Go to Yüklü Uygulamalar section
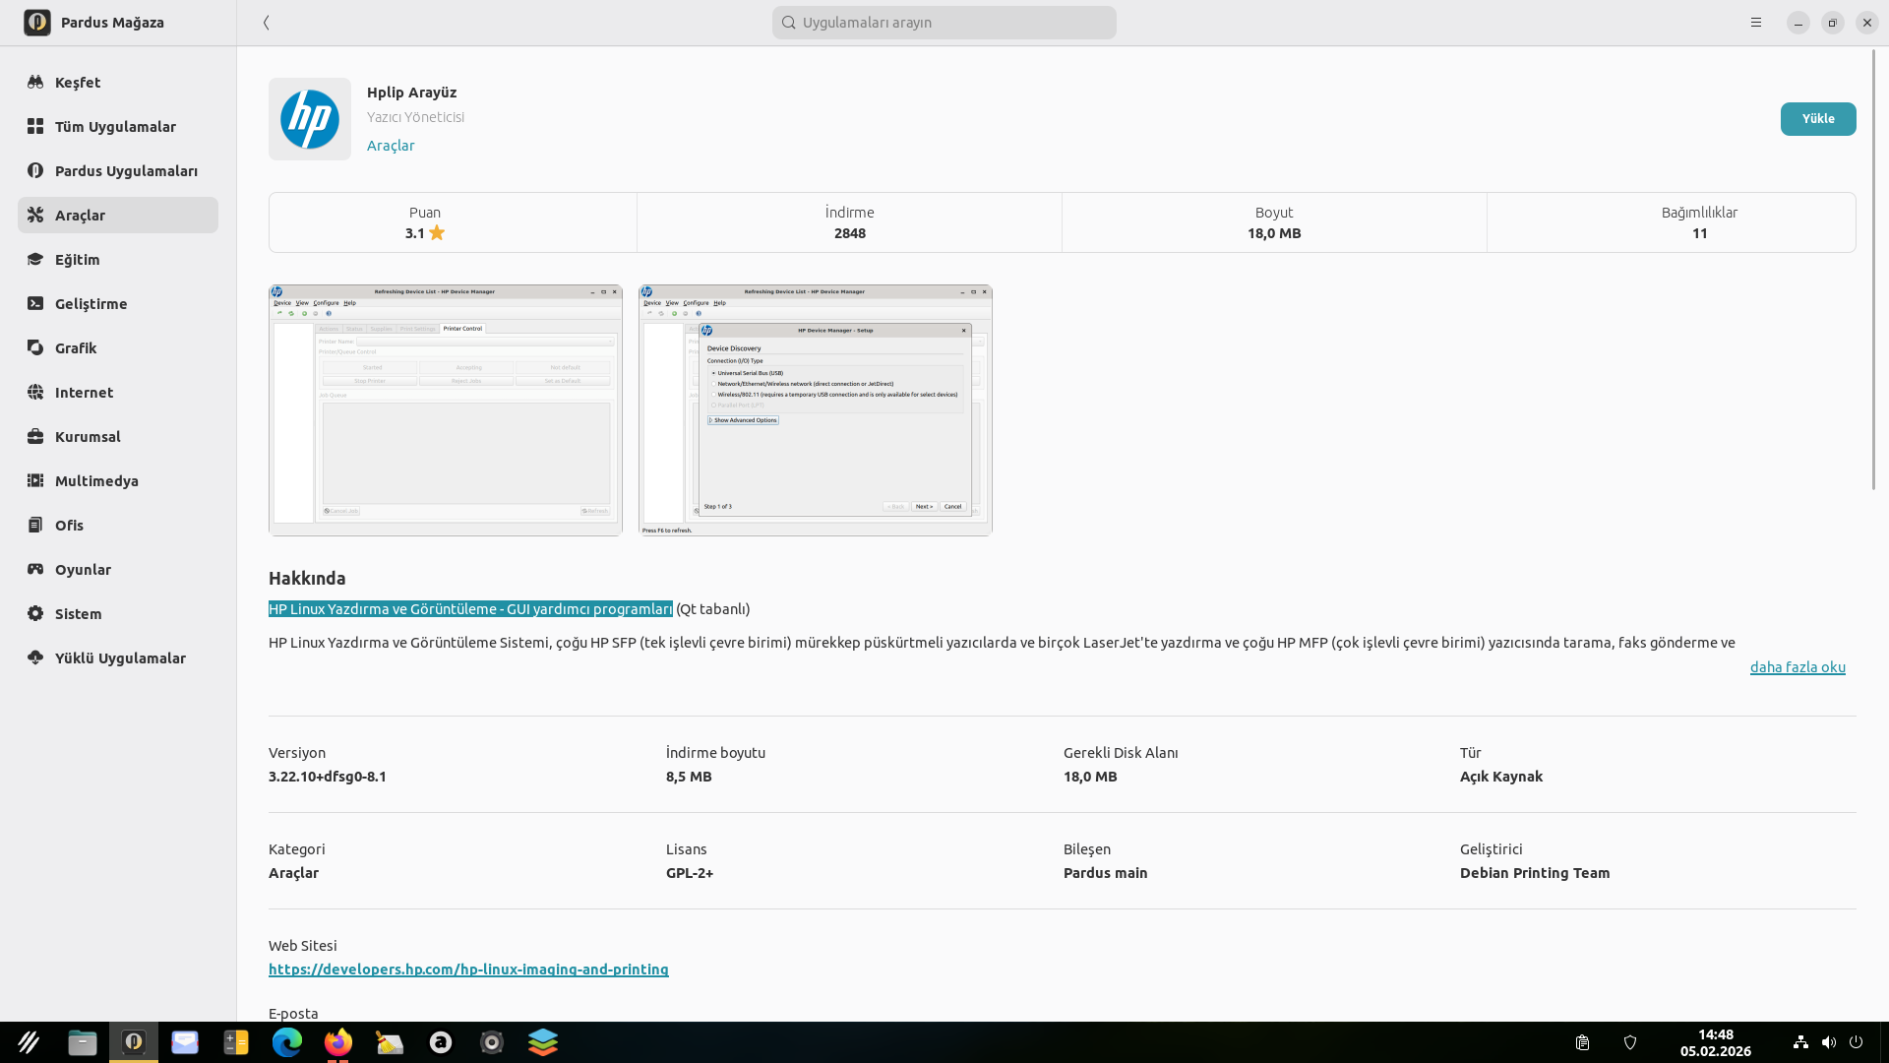 [x=120, y=658]
